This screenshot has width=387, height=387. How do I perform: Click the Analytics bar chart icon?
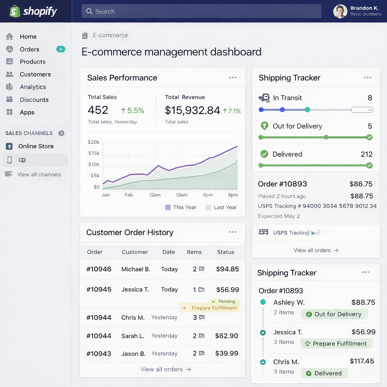pos(9,87)
